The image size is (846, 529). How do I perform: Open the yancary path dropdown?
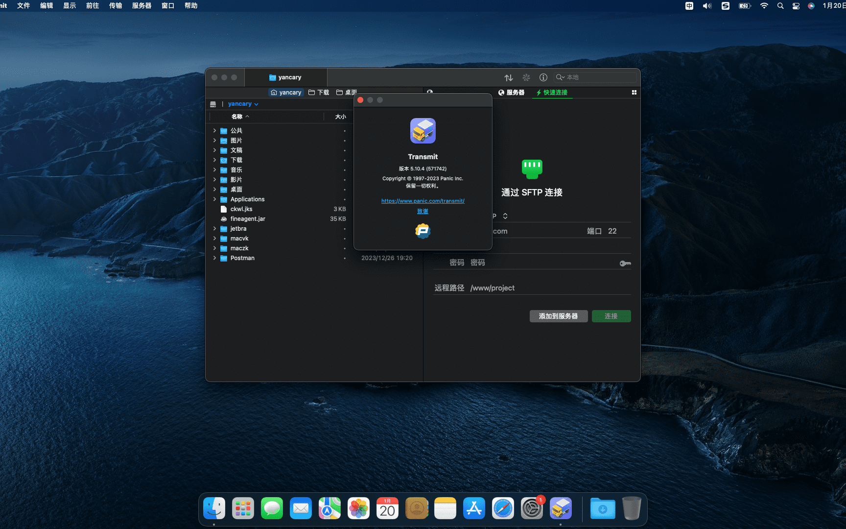pyautogui.click(x=243, y=104)
